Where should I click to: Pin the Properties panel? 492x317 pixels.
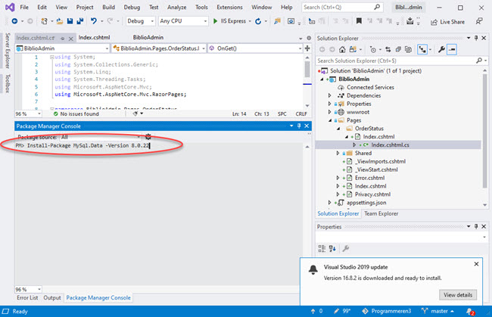point(476,226)
